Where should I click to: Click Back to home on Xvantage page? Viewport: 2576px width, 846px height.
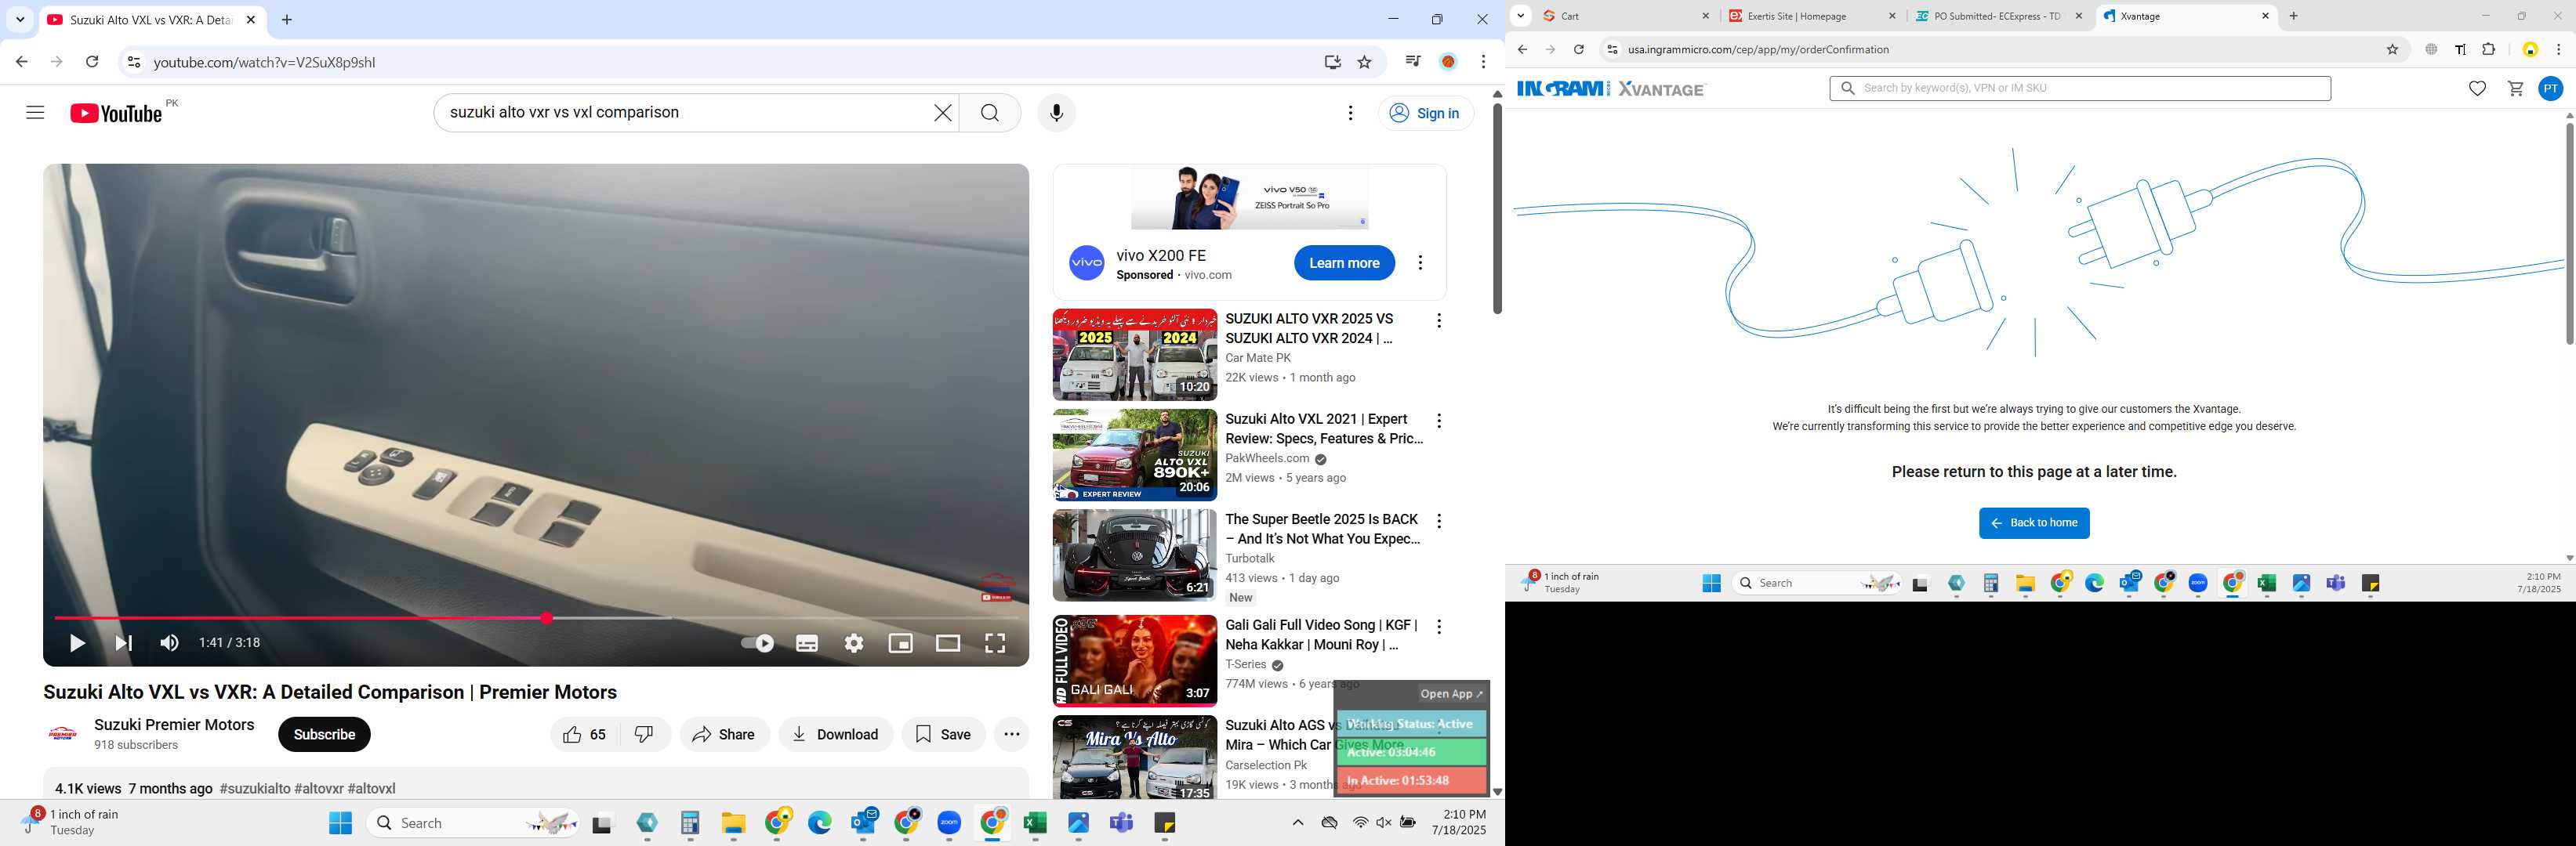(2034, 523)
